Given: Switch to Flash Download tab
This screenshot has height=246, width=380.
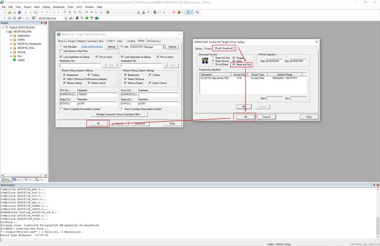Looking at the screenshot, I should (x=224, y=48).
